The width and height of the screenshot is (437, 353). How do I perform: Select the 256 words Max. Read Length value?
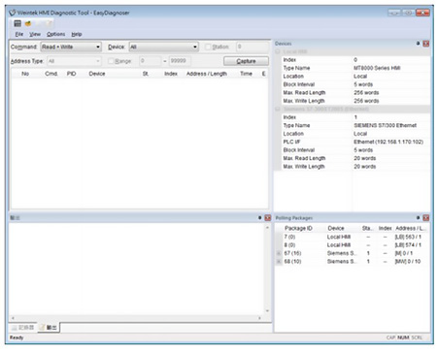coord(366,92)
